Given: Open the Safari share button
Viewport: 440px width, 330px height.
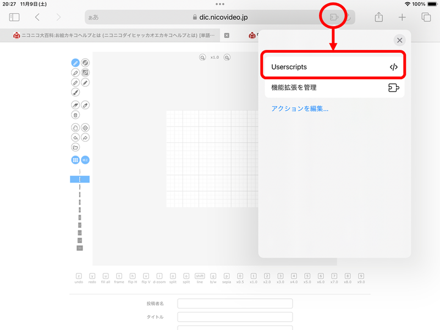Looking at the screenshot, I should [379, 17].
